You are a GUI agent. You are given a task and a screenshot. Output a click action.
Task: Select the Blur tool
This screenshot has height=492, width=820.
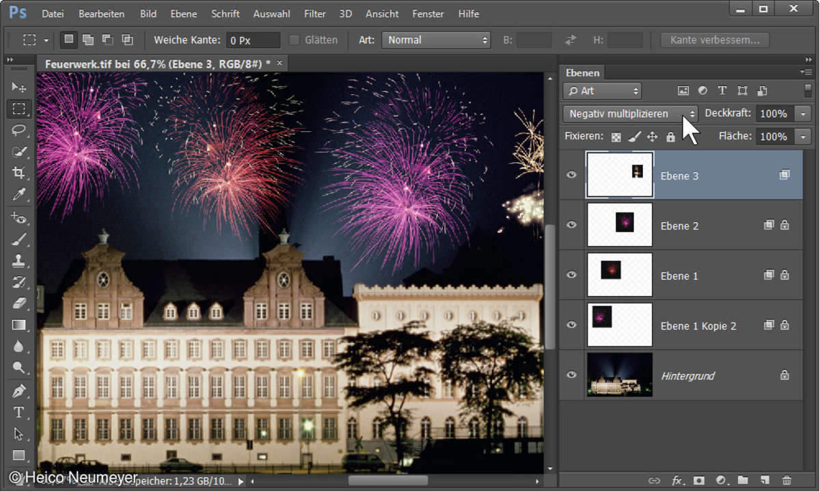[x=18, y=346]
